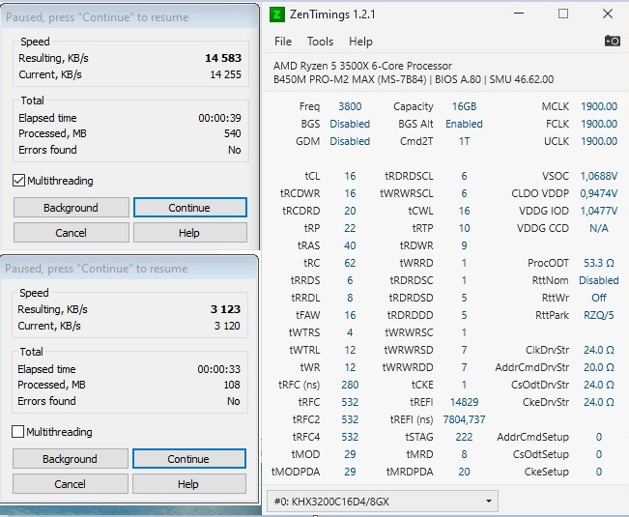Screen dimensions: 629x517
Task: Click Background in the 14 583 KB/s dialog
Action: click(71, 208)
